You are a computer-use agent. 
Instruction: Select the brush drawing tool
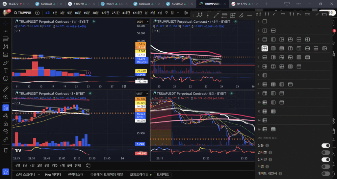pos(6,63)
